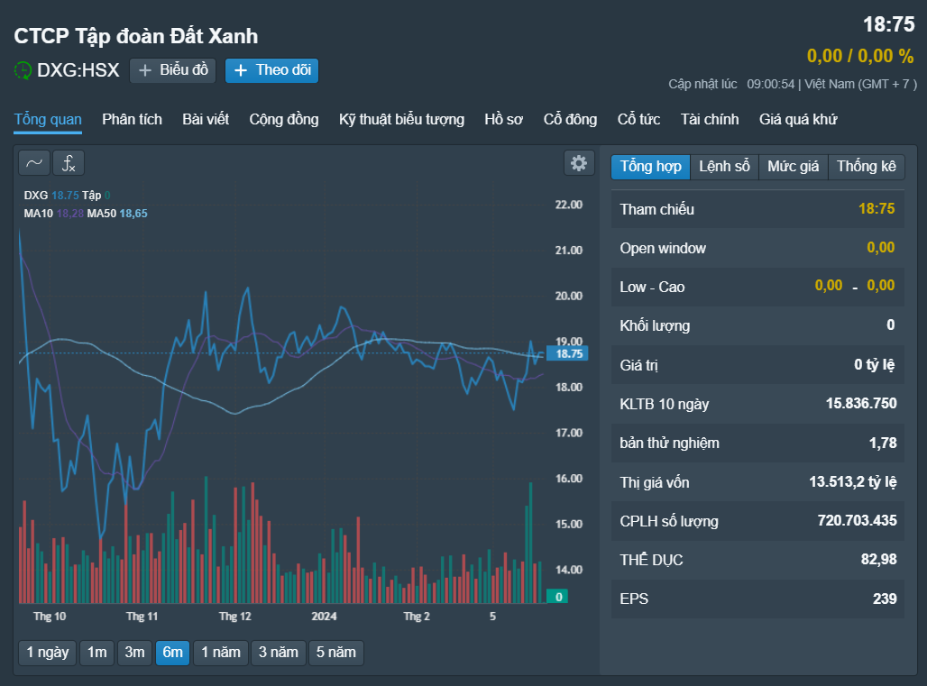927x686 pixels.
Task: Open the fx indicators function icon
Action: pyautogui.click(x=69, y=163)
